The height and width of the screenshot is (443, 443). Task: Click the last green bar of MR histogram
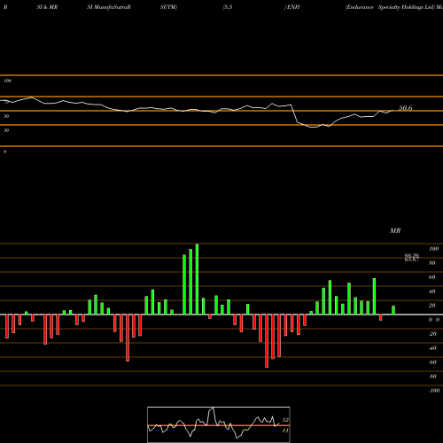(393, 310)
